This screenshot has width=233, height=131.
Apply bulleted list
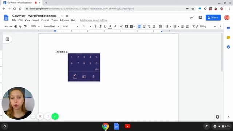pyautogui.click(x=175, y=27)
